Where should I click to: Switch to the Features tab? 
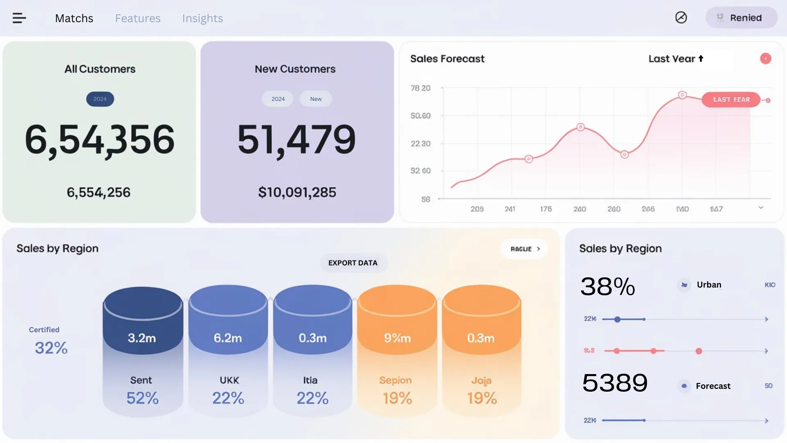coord(138,18)
